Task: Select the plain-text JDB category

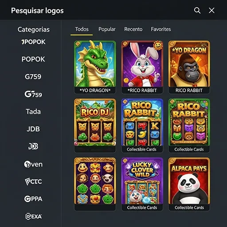Action: point(33,129)
